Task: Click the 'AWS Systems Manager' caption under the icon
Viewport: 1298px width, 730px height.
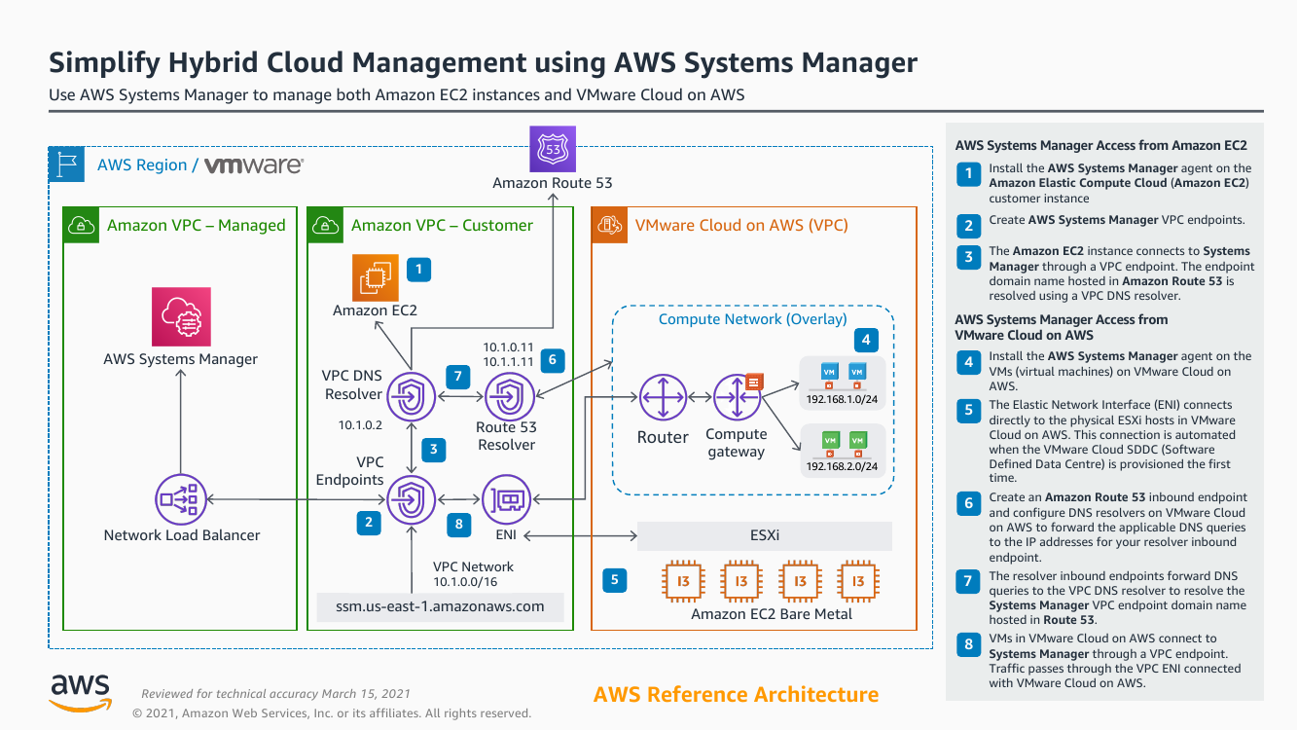Action: coord(181,359)
